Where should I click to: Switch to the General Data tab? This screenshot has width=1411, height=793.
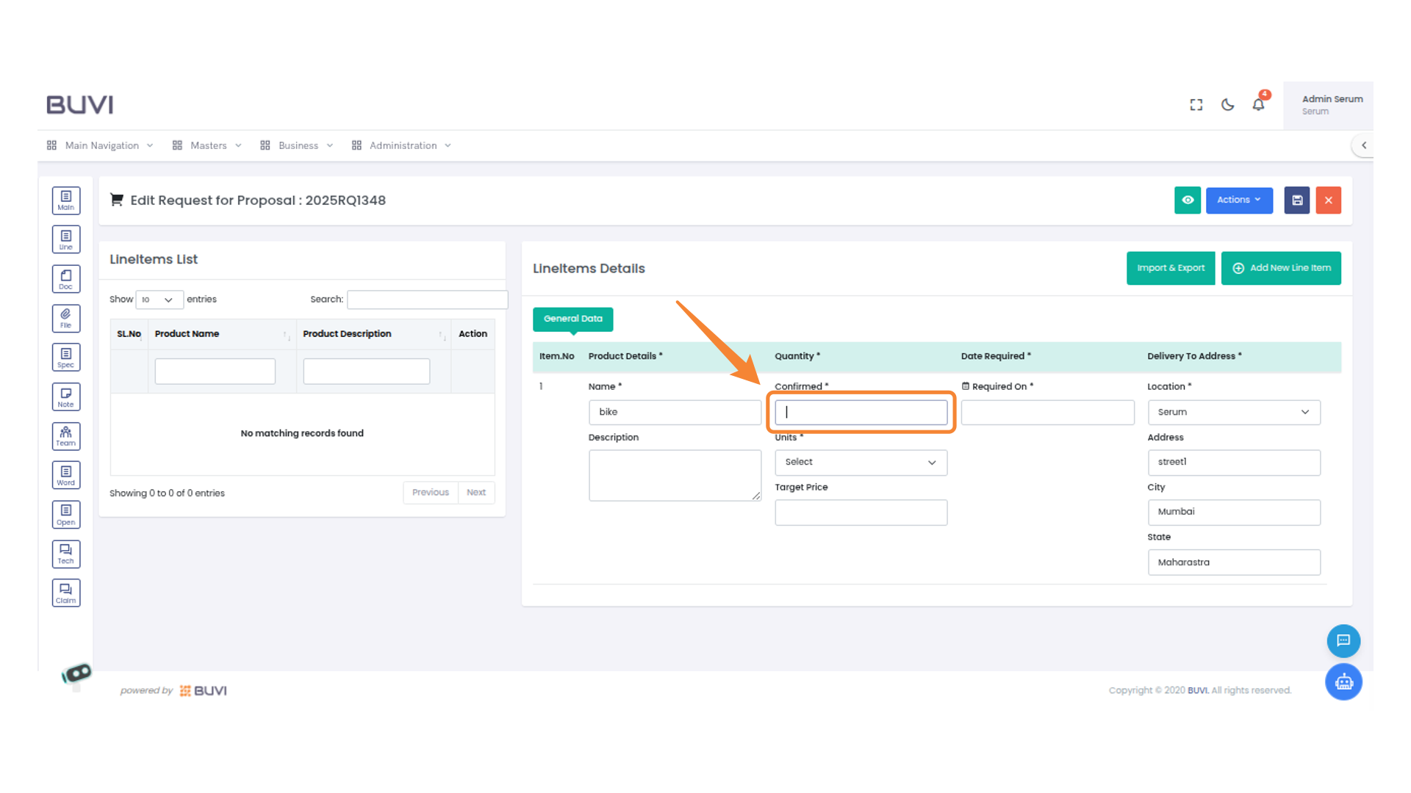tap(572, 319)
